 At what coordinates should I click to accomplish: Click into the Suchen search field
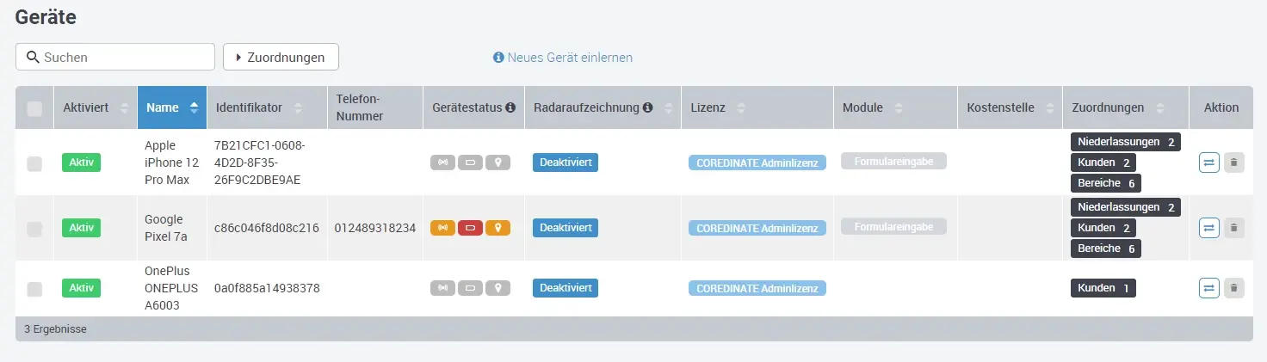pyautogui.click(x=115, y=57)
